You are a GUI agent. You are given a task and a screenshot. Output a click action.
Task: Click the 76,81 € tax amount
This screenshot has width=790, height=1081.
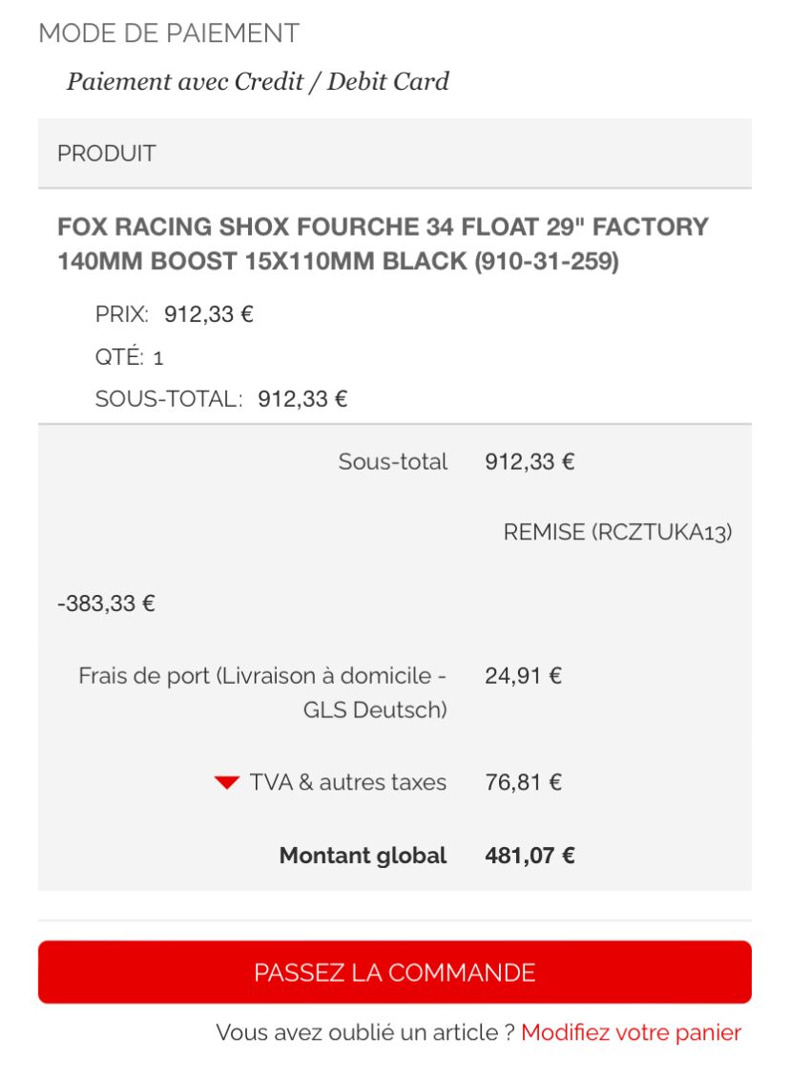click(x=524, y=782)
